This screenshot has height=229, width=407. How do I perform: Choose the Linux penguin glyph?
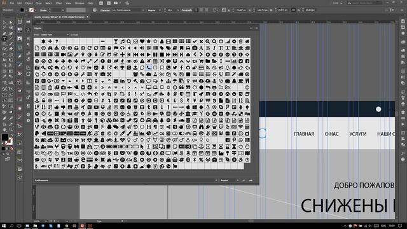pos(208,108)
